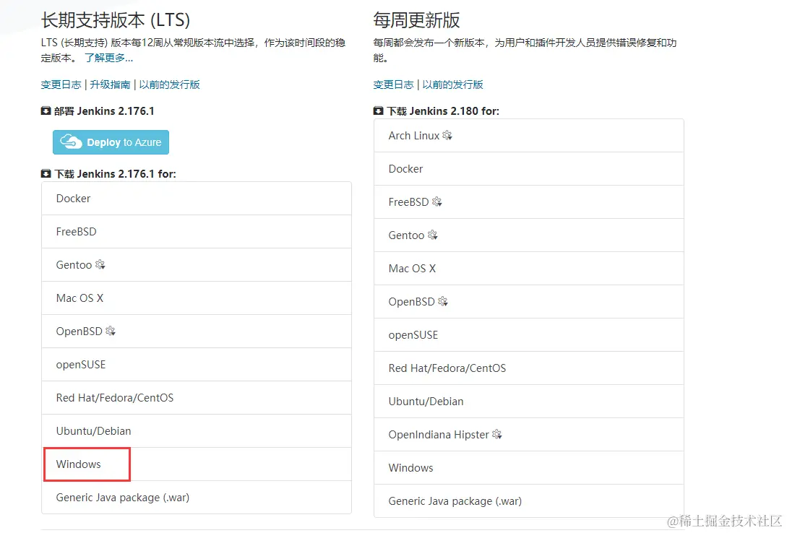Select Mac OS X in the LTS list
This screenshot has height=533, width=787.
(197, 298)
